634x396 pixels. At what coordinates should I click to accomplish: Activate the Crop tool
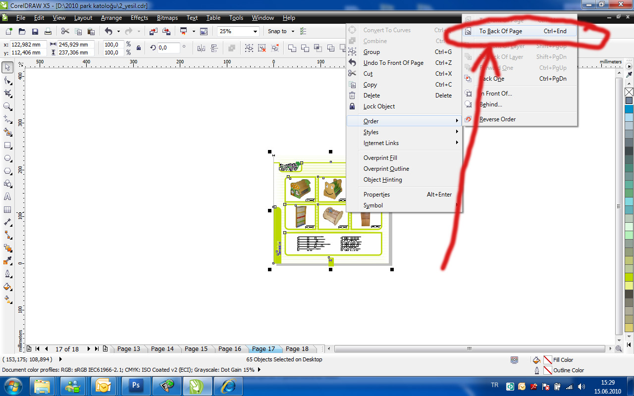(x=7, y=94)
